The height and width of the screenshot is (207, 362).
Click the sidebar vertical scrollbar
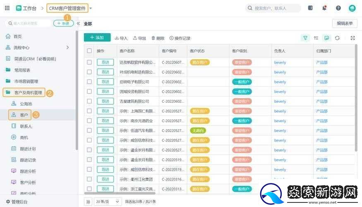[77, 90]
